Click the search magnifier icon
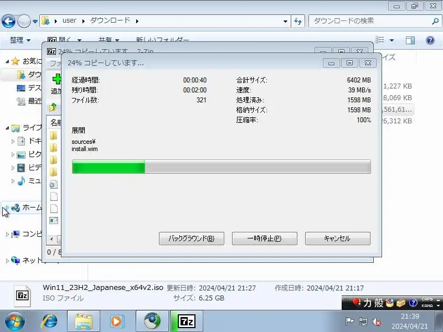 point(435,21)
